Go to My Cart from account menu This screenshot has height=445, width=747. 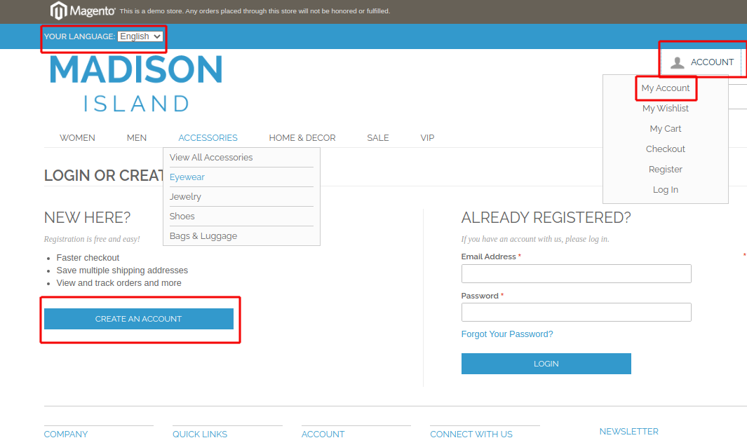coord(665,129)
